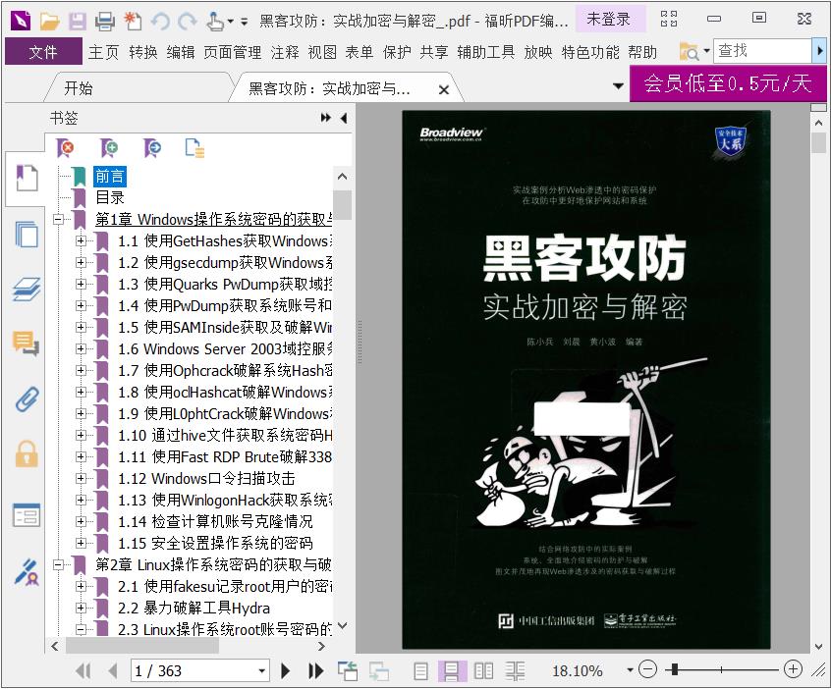Viewport: 831px width, 689px height.
Task: Click the 会员低至0.5元/天 banner
Action: point(728,83)
